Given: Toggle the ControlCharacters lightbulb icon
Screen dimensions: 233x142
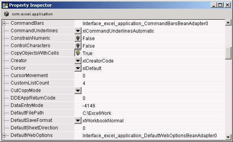Looking at the screenshot, I should tap(78, 46).
